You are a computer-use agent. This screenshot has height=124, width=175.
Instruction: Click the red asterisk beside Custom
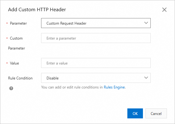click(7, 38)
